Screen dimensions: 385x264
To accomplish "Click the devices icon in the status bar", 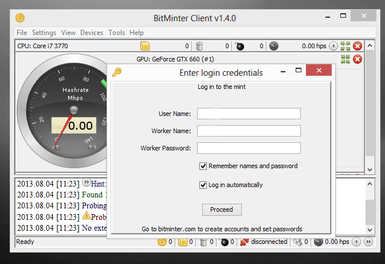I will pyautogui.click(x=297, y=242).
